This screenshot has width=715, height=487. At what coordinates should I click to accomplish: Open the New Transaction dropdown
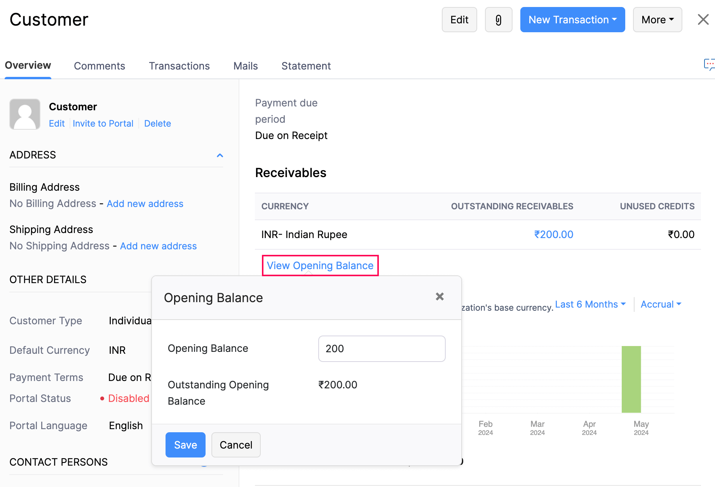(572, 20)
